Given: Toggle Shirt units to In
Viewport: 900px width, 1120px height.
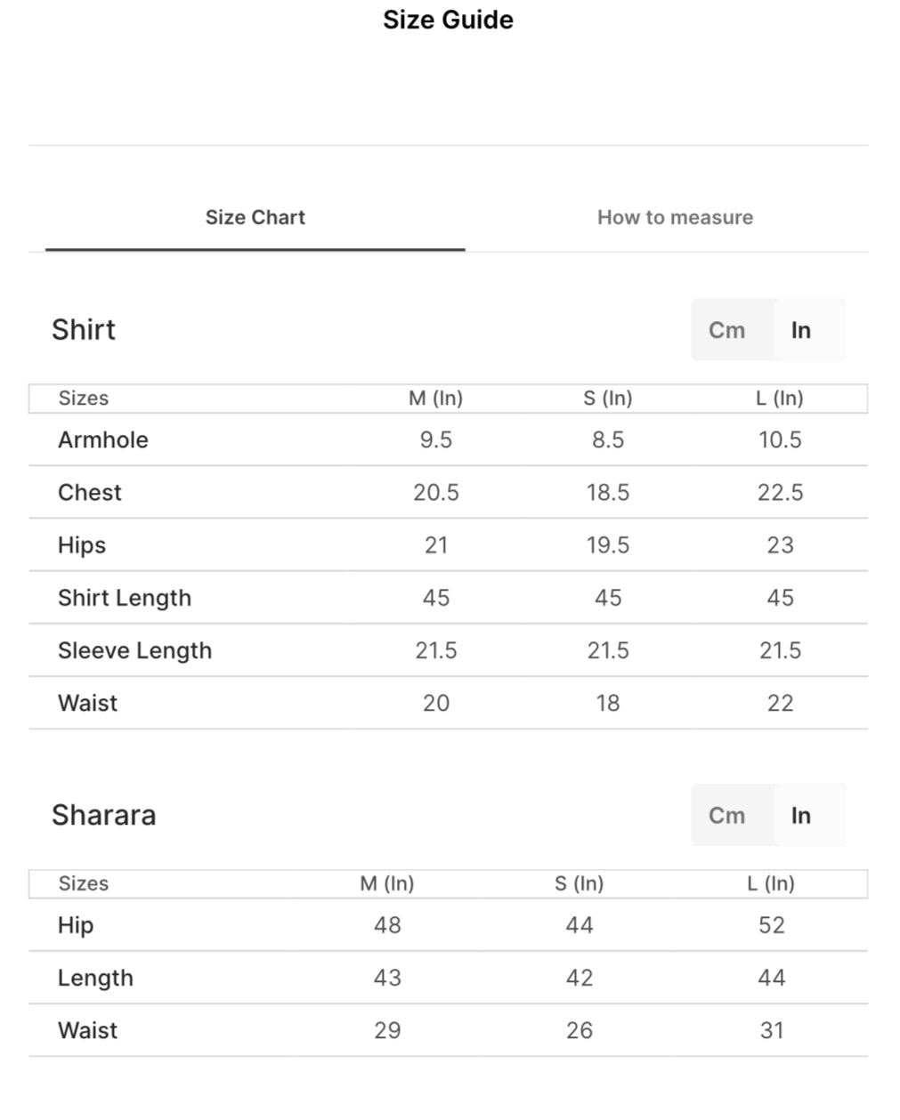Looking at the screenshot, I should [x=801, y=330].
